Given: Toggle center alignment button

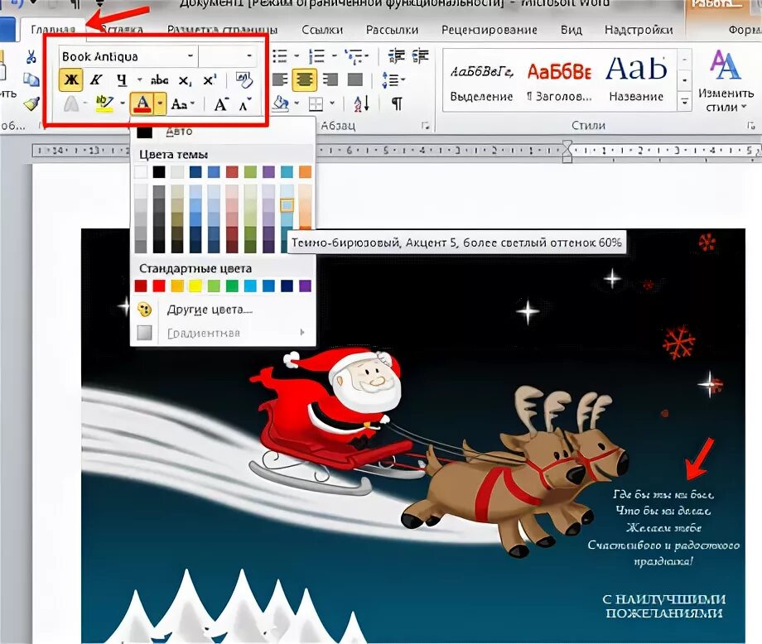Looking at the screenshot, I should pos(305,79).
